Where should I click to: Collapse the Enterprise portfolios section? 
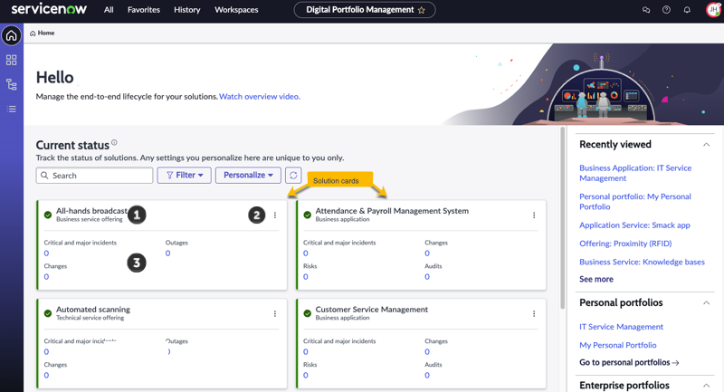[706, 386]
